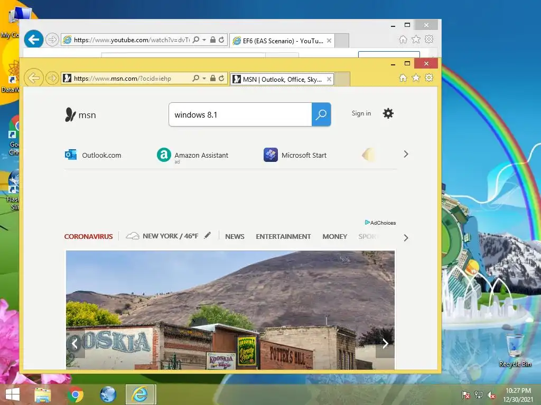Viewport: 541px width, 405px height.
Task: Expand more news categories chevron
Action: coord(406,238)
